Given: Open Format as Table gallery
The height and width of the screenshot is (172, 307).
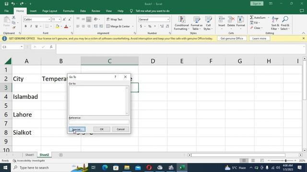Looking at the screenshot, I should coord(197,23).
